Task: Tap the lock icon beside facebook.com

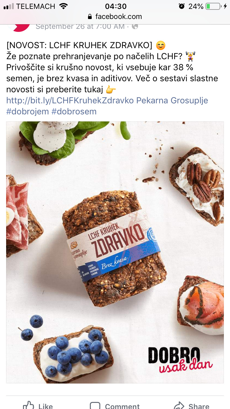Action: pyautogui.click(x=90, y=17)
